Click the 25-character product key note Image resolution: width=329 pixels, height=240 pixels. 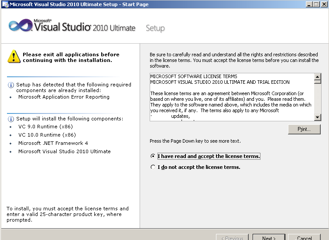pos(68,214)
